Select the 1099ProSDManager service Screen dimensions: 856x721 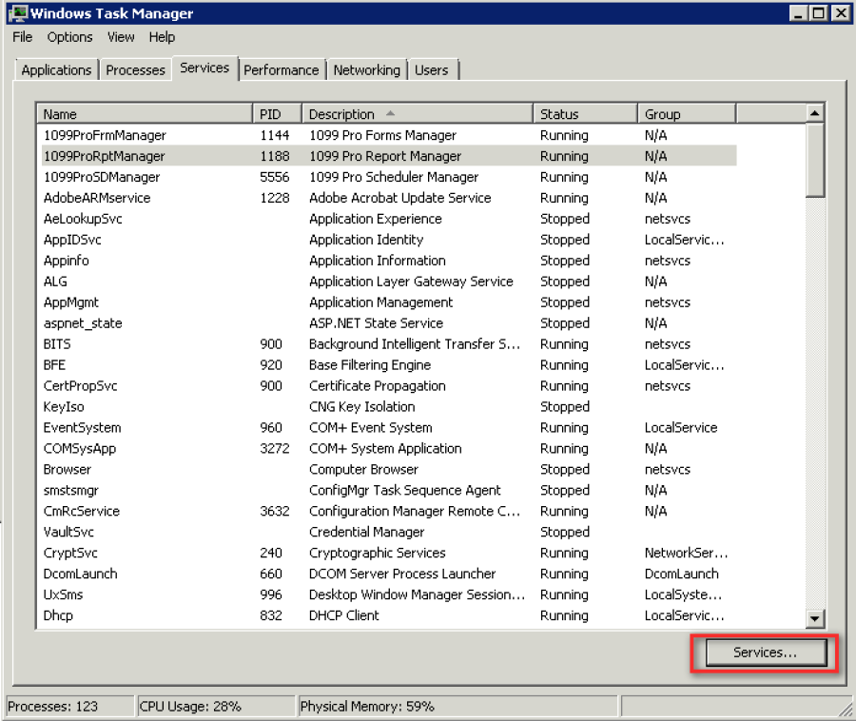tap(389, 177)
